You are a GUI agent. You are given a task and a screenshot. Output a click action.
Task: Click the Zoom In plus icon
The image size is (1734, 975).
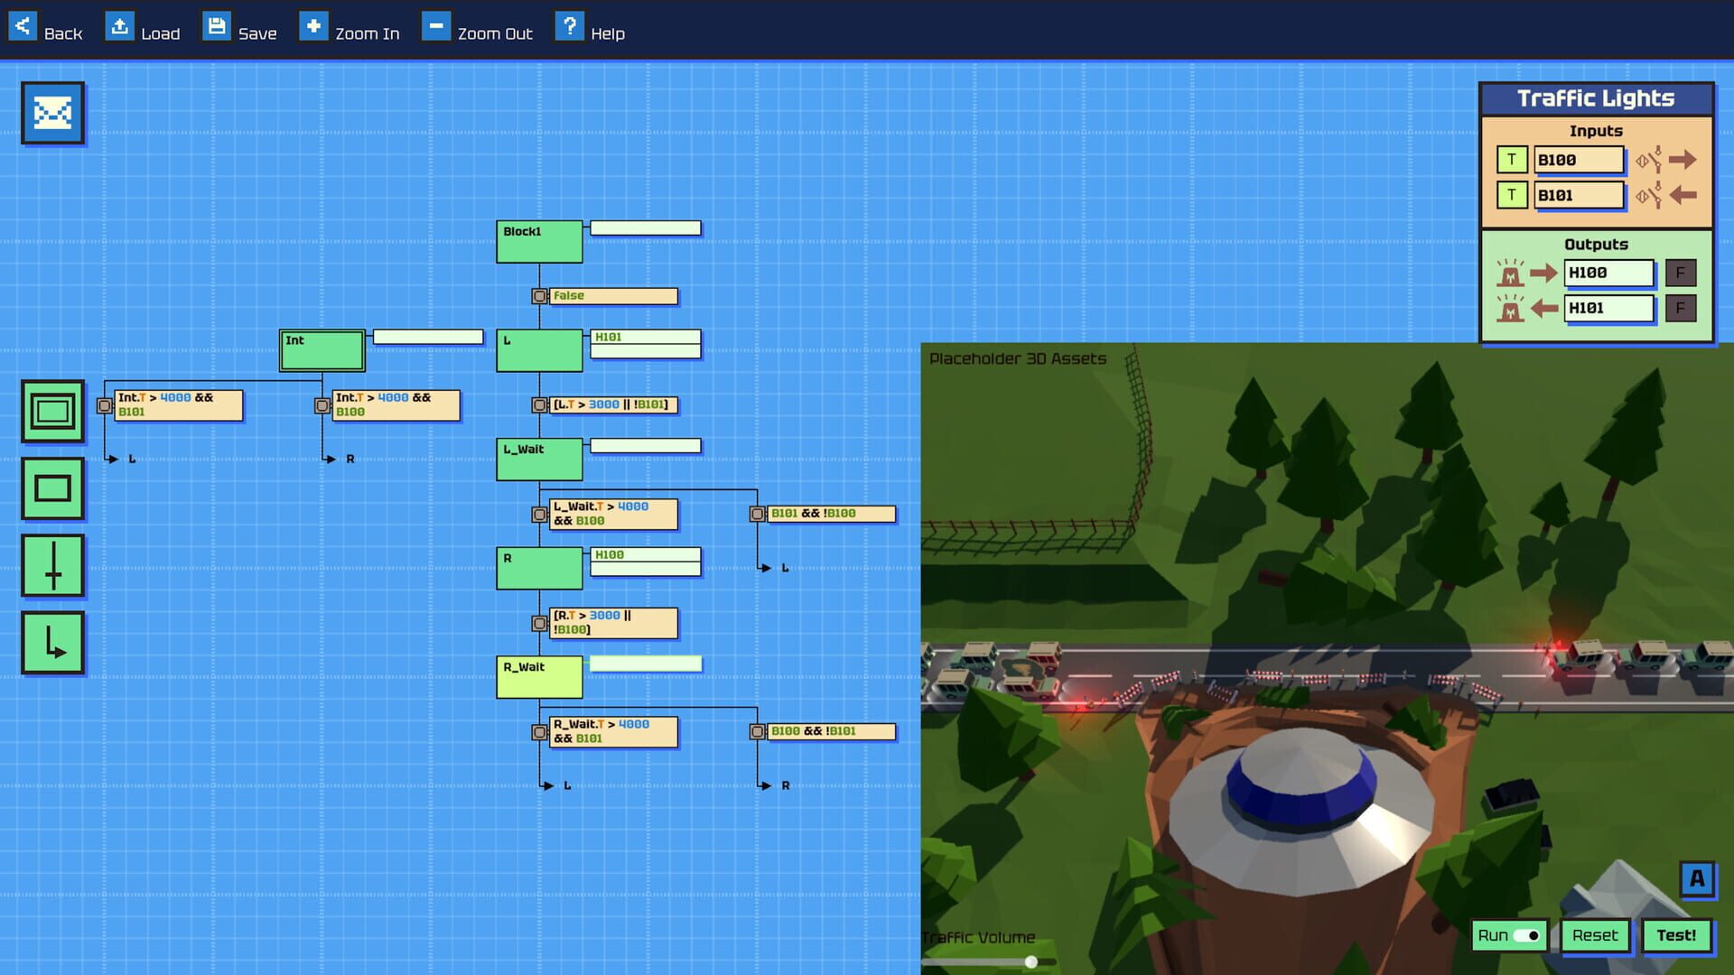[313, 26]
